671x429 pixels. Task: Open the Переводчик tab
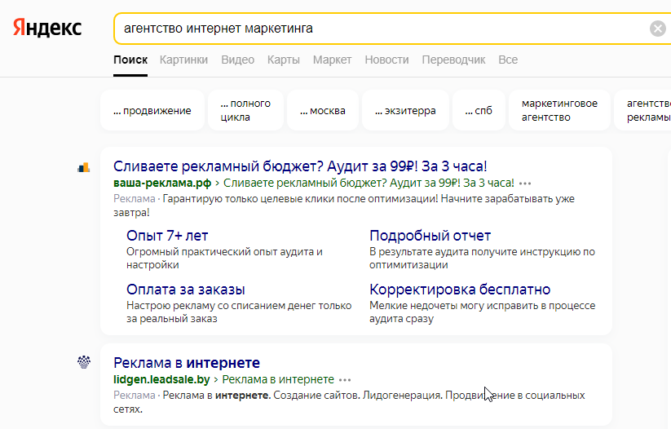click(x=453, y=60)
